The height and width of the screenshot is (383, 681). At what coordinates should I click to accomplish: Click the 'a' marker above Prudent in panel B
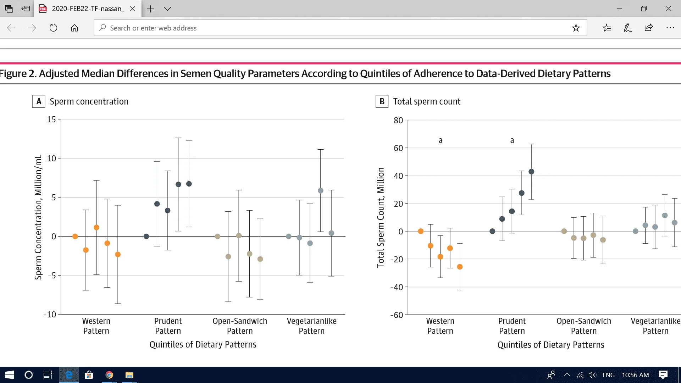512,140
